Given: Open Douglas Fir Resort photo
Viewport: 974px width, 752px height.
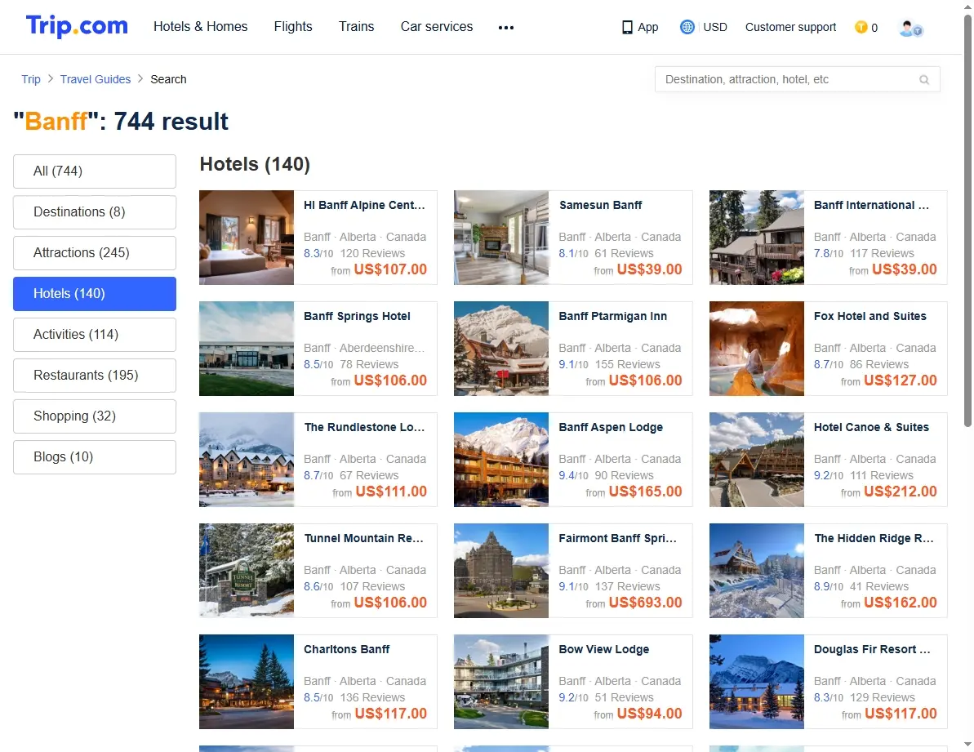Looking at the screenshot, I should click(757, 682).
